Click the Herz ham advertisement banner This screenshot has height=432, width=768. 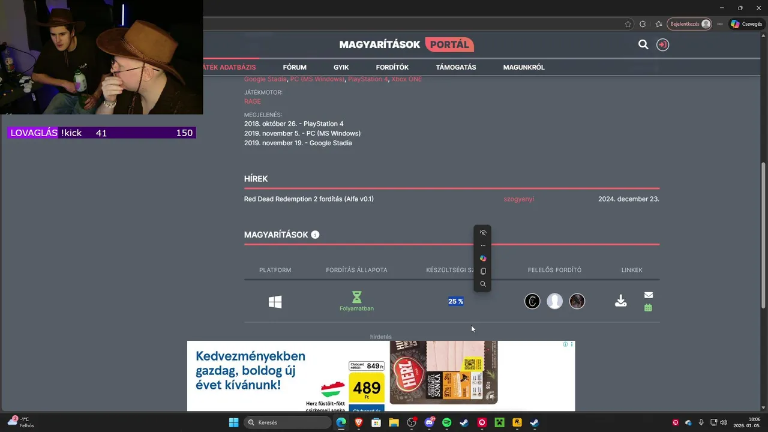[381, 376]
